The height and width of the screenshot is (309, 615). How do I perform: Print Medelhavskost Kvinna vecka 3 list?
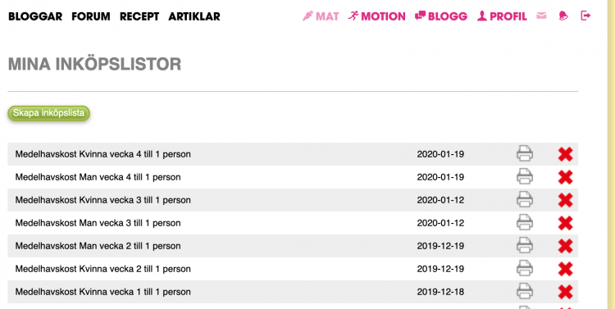525,199
